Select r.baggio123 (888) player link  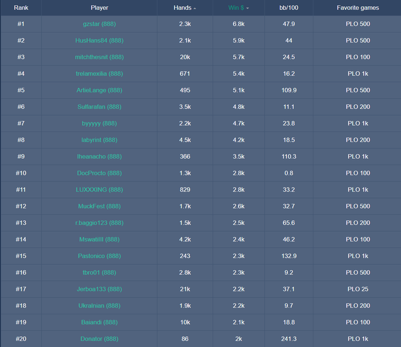coord(99,223)
